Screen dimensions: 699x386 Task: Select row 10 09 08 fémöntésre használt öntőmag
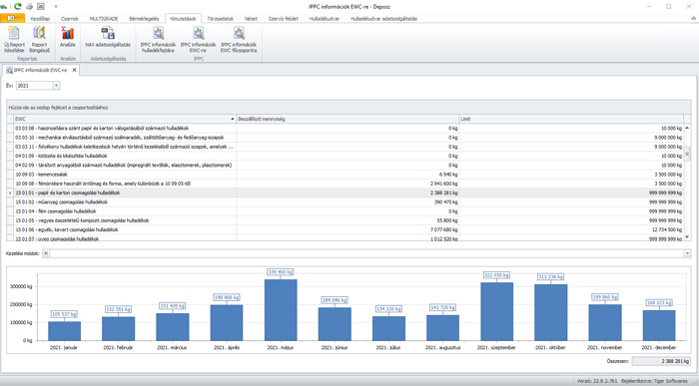pos(346,184)
